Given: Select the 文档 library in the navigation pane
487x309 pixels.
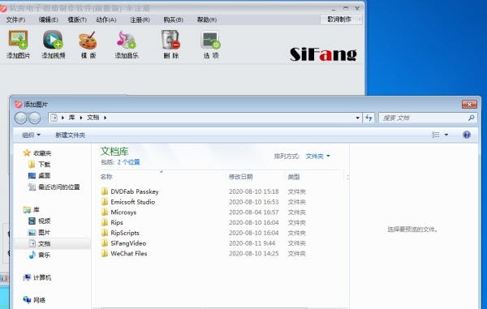Looking at the screenshot, I should click(44, 243).
